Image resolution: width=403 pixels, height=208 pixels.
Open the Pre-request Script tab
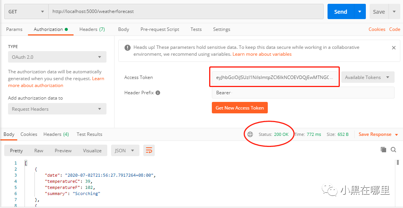(160, 29)
